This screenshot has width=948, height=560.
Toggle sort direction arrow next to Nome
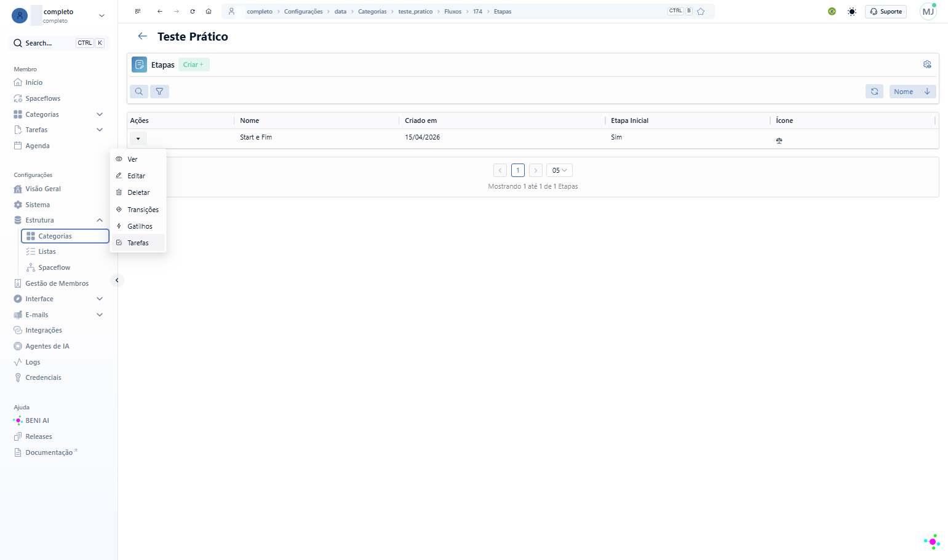coord(927,92)
